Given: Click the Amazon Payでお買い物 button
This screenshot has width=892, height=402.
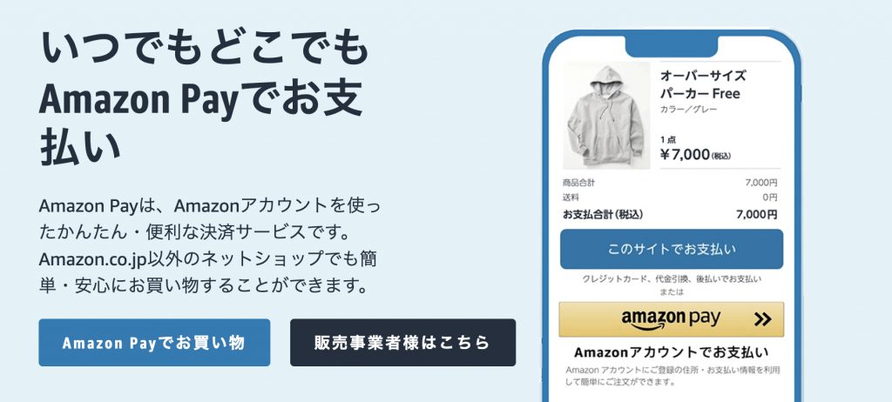Looking at the screenshot, I should (154, 342).
